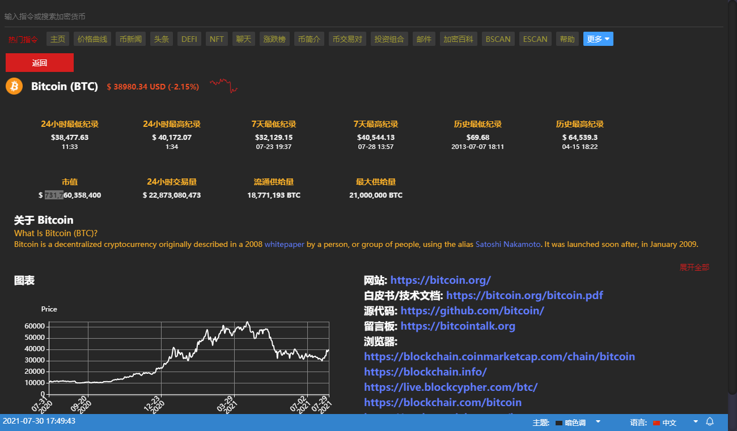Open the 聊天 command
This screenshot has height=431, width=737.
[x=244, y=39]
